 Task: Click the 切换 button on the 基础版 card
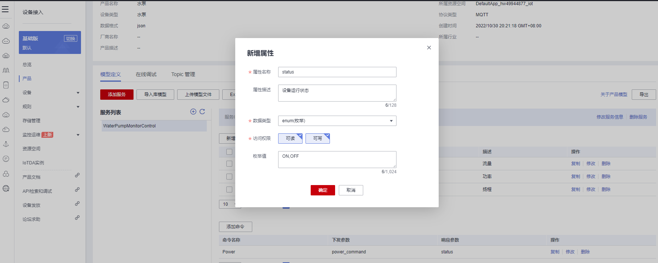coord(71,39)
